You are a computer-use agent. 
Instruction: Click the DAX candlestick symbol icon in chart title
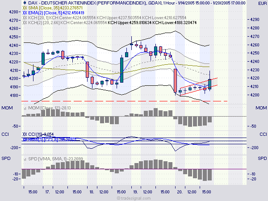25,3
